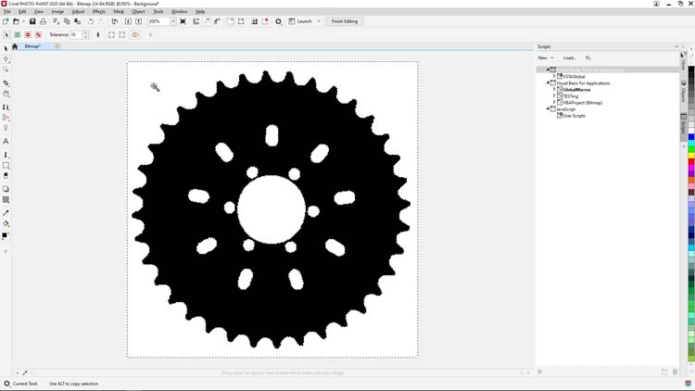The image size is (695, 391).
Task: Open the zoom level dropdown arrow
Action: [x=173, y=21]
